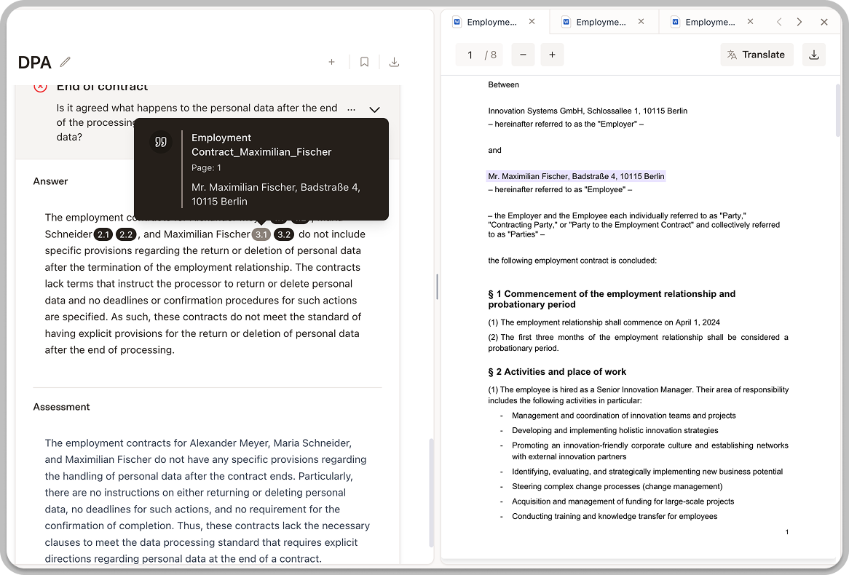Zoom out using the minus icon
849x575 pixels.
click(523, 55)
